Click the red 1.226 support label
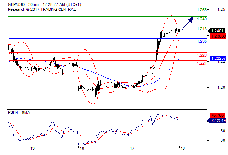Viewport: 228px width, 155px height. [202, 55]
